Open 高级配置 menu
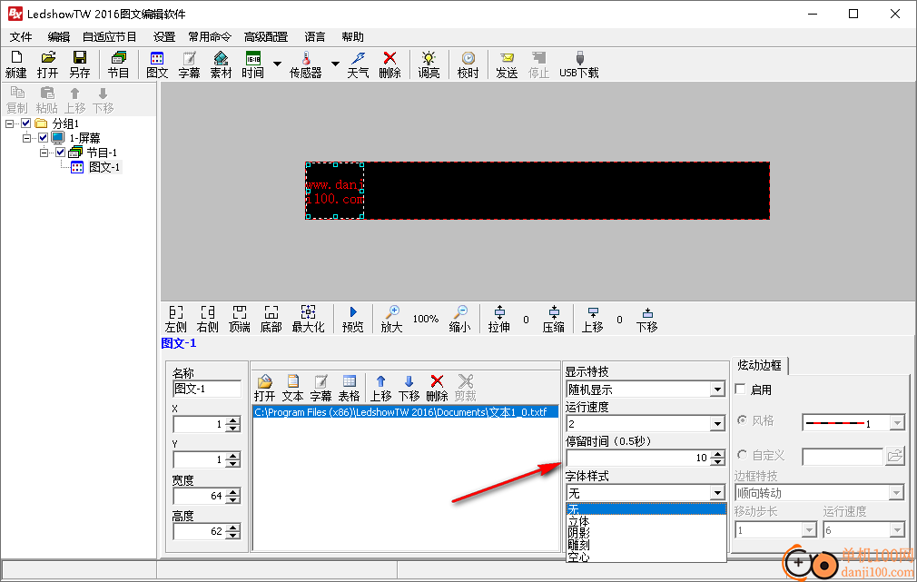The width and height of the screenshot is (917, 582). (x=266, y=37)
